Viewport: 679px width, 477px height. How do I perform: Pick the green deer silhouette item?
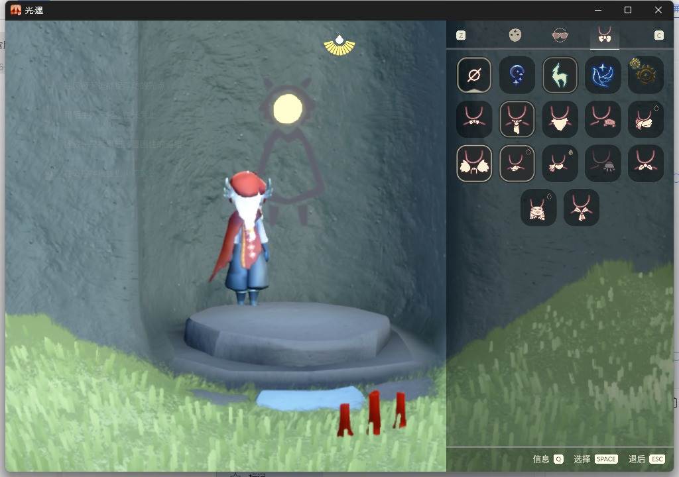pos(560,76)
